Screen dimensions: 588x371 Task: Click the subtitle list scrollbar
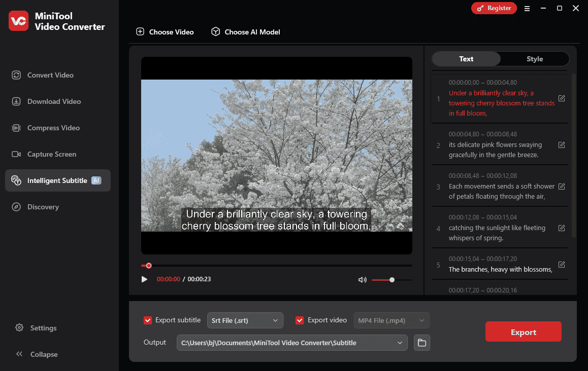click(573, 156)
